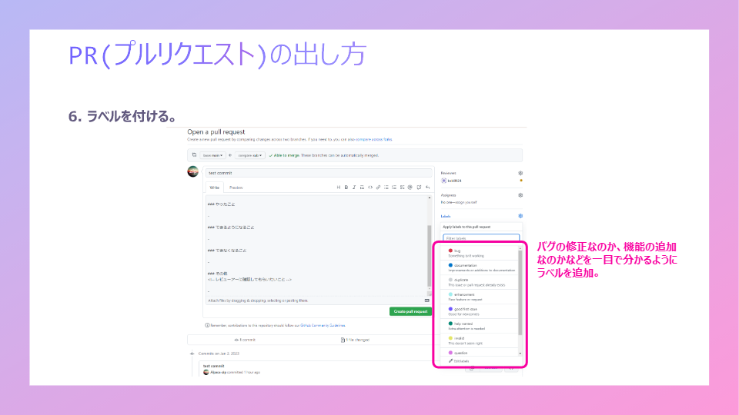Image resolution: width=739 pixels, height=415 pixels.
Task: Click the Markdown icon below the editor
Action: click(427, 300)
